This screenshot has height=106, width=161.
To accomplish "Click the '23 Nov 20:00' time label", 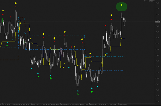I will coord(74,104).
